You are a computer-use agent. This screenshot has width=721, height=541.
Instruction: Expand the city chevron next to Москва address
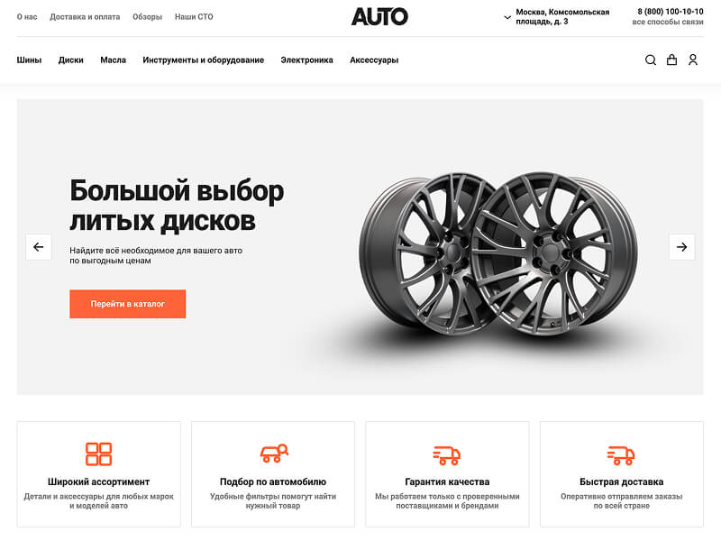point(507,17)
